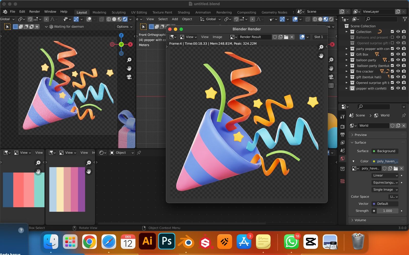Open the Options popover in left viewport
Image resolution: width=409 pixels, height=255 pixels.
(124, 27)
